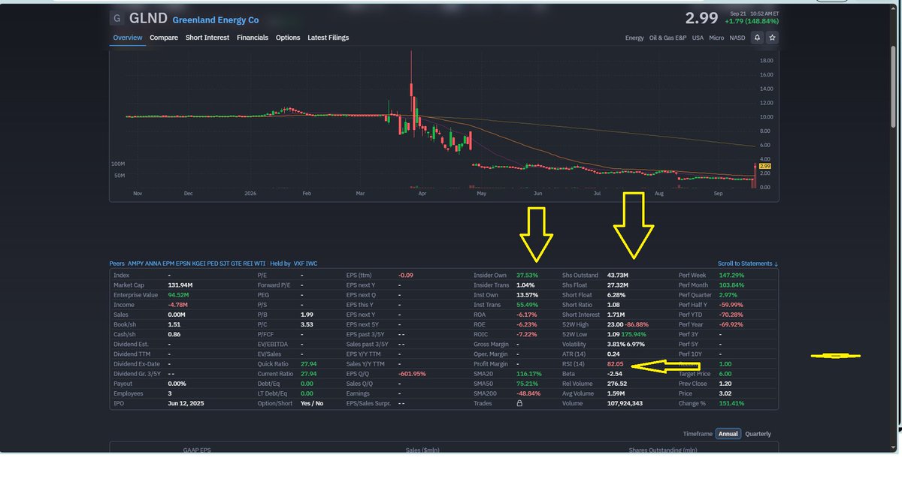Click the Insider Own value 37.53%
This screenshot has width=902, height=488.
tap(527, 276)
